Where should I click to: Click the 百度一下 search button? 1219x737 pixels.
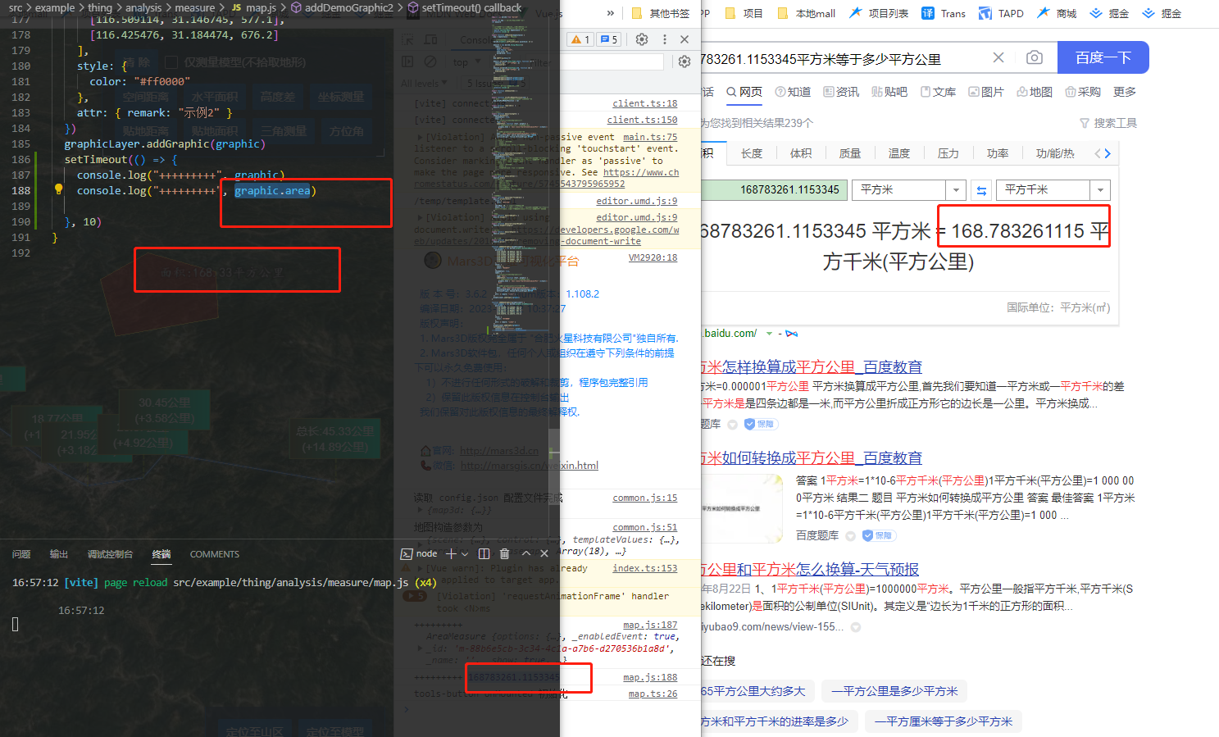click(x=1103, y=57)
